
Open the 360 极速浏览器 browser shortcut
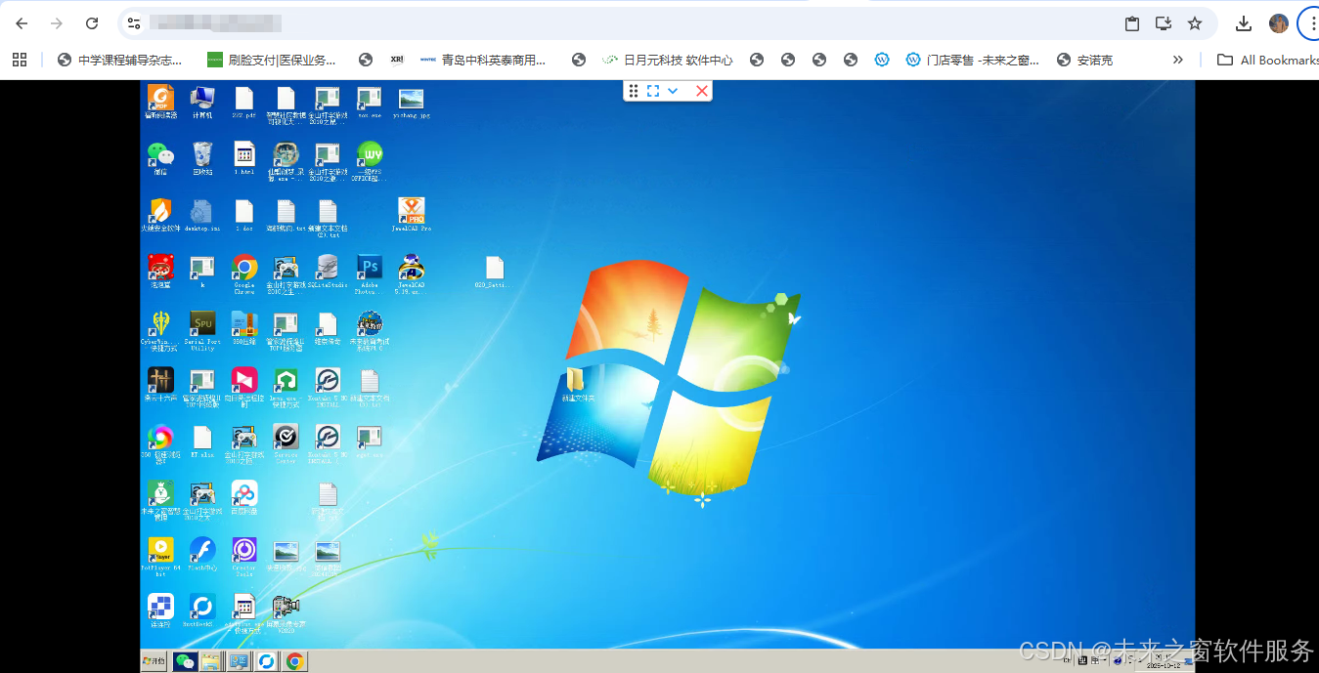[160, 444]
